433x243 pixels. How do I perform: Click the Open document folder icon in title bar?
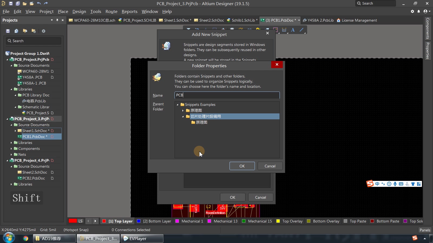click(25, 4)
